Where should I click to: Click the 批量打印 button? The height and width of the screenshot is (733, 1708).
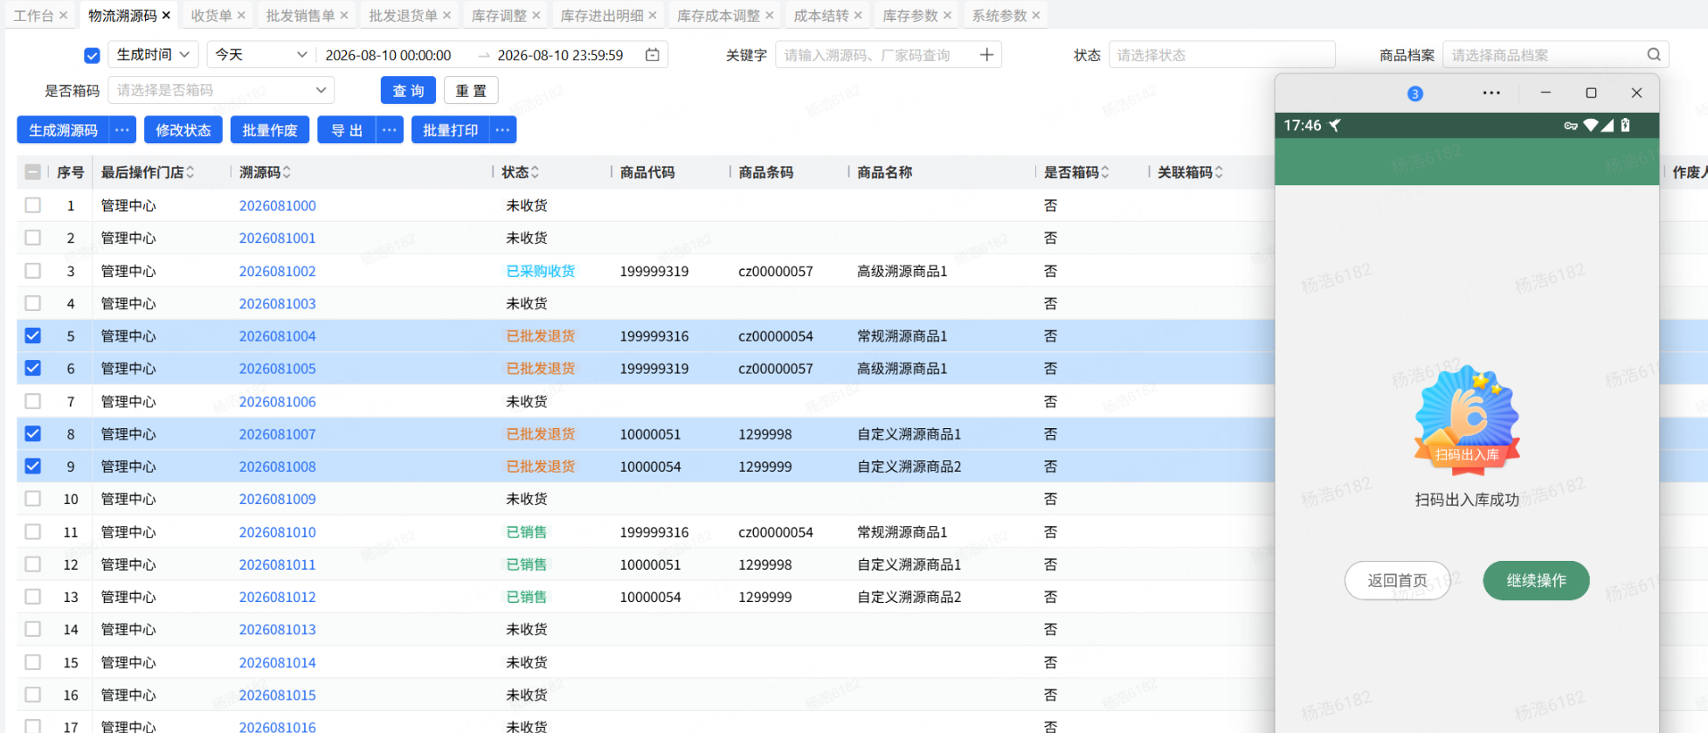pyautogui.click(x=450, y=130)
